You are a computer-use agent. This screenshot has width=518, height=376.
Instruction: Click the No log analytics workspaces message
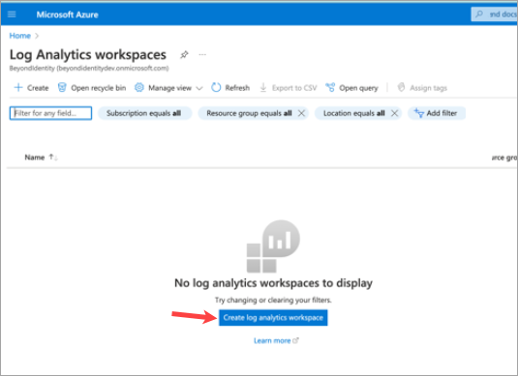(x=273, y=283)
